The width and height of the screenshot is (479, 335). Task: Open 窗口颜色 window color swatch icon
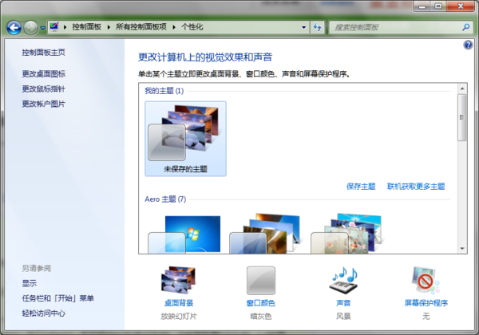pos(261,281)
